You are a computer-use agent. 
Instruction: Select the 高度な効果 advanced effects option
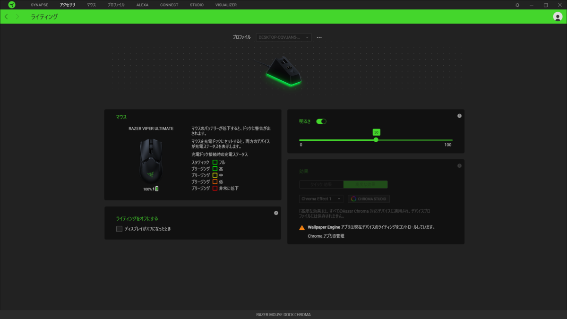[366, 184]
